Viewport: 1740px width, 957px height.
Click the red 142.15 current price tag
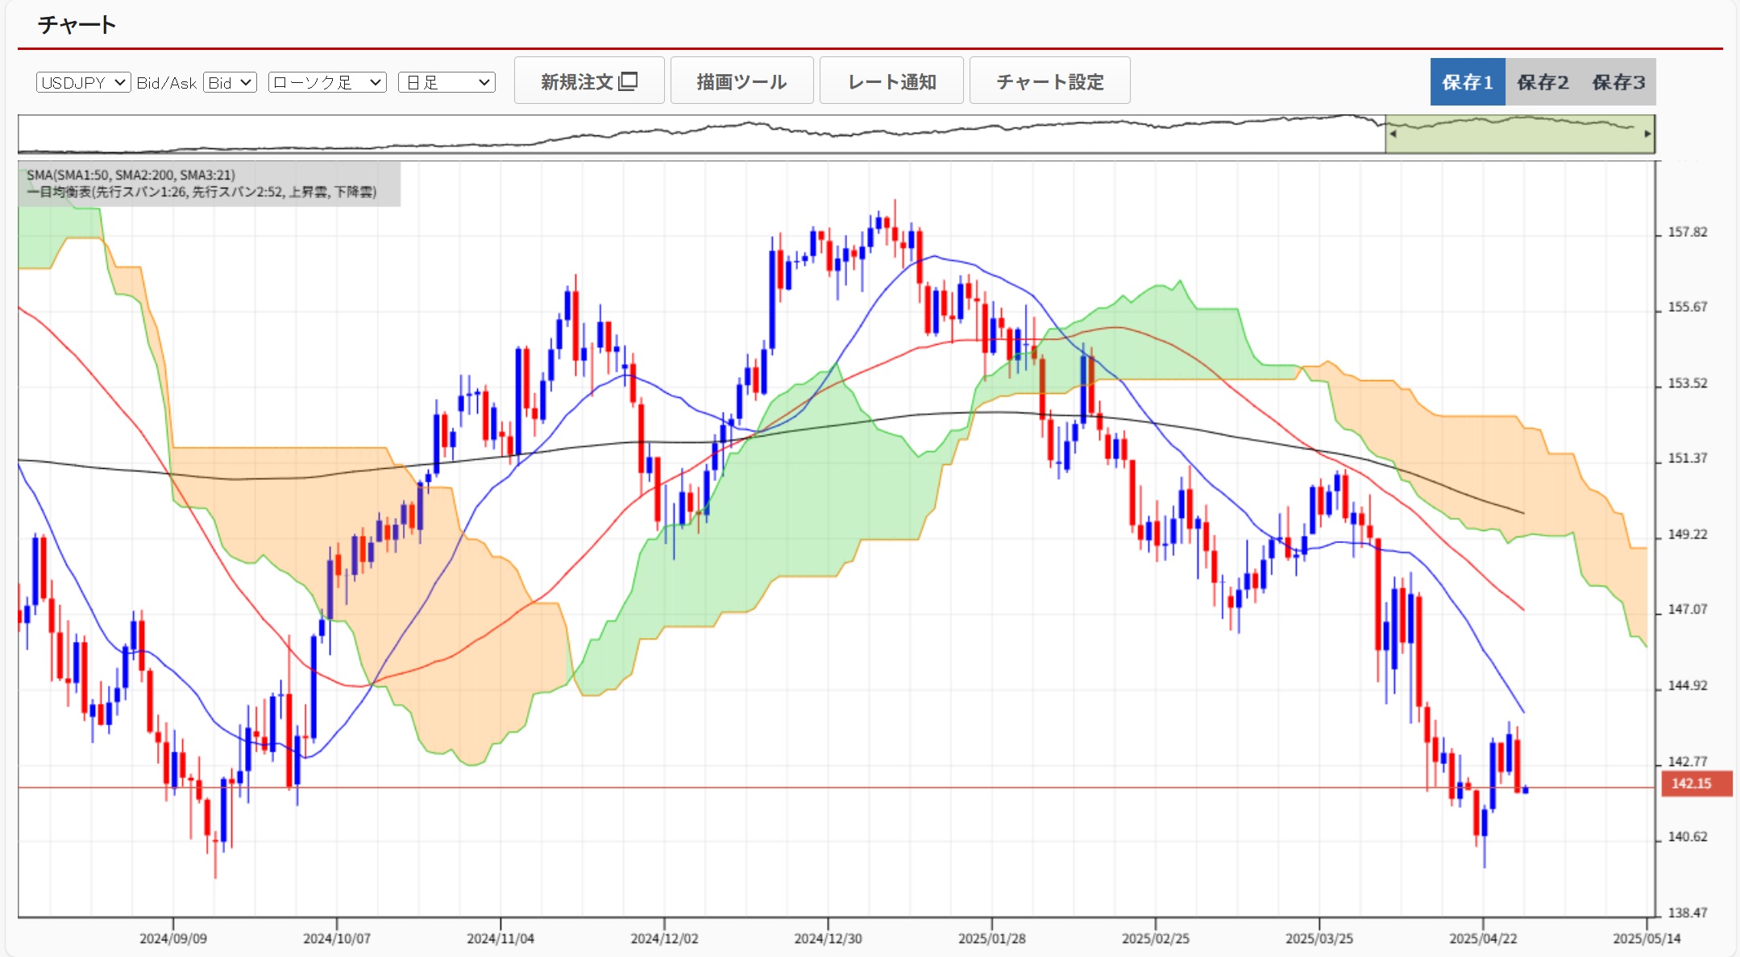point(1696,783)
